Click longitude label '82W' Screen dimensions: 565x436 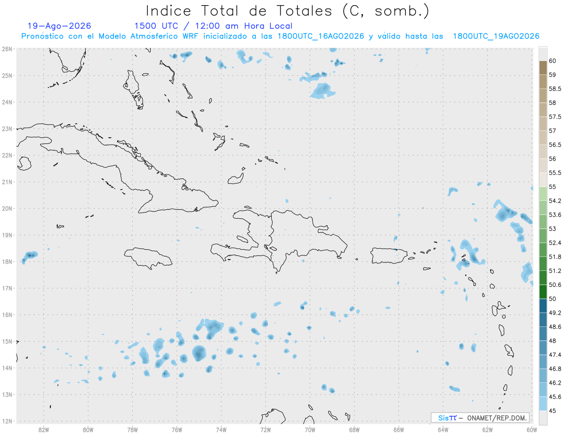click(44, 429)
